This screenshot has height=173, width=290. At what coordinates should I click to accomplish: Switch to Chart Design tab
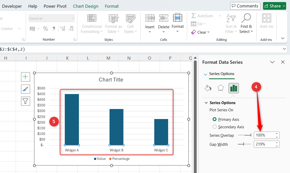86,6
